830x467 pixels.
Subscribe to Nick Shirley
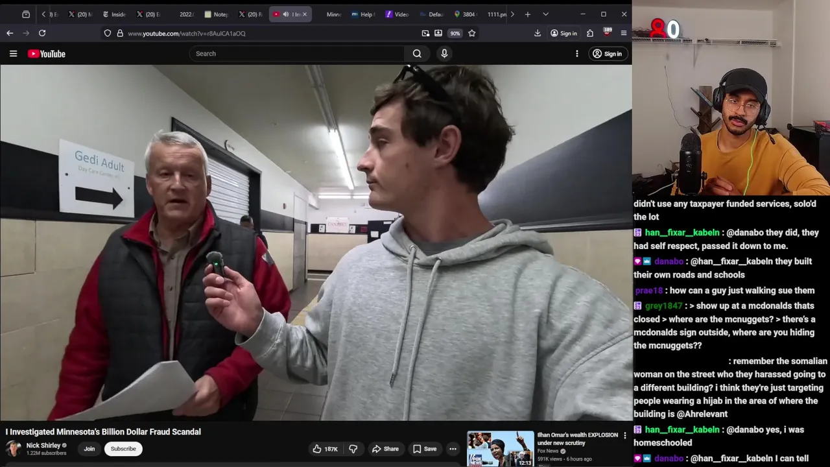click(123, 449)
